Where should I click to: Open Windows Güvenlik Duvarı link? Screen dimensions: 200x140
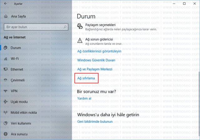[96, 60]
